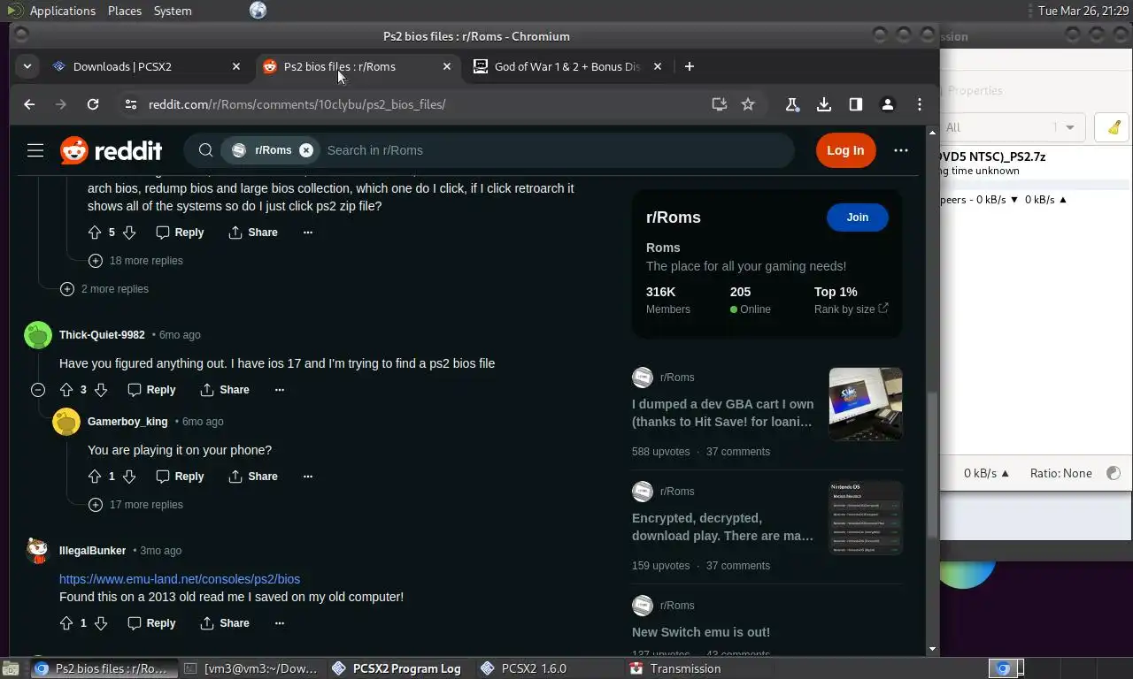
Task: Expand 17 more replies
Action: tap(135, 505)
